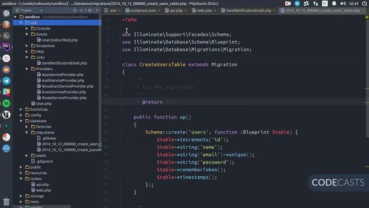Switch to SendNotificationEmail.php tab
Image resolution: width=369 pixels, height=208 pixels.
point(248,10)
